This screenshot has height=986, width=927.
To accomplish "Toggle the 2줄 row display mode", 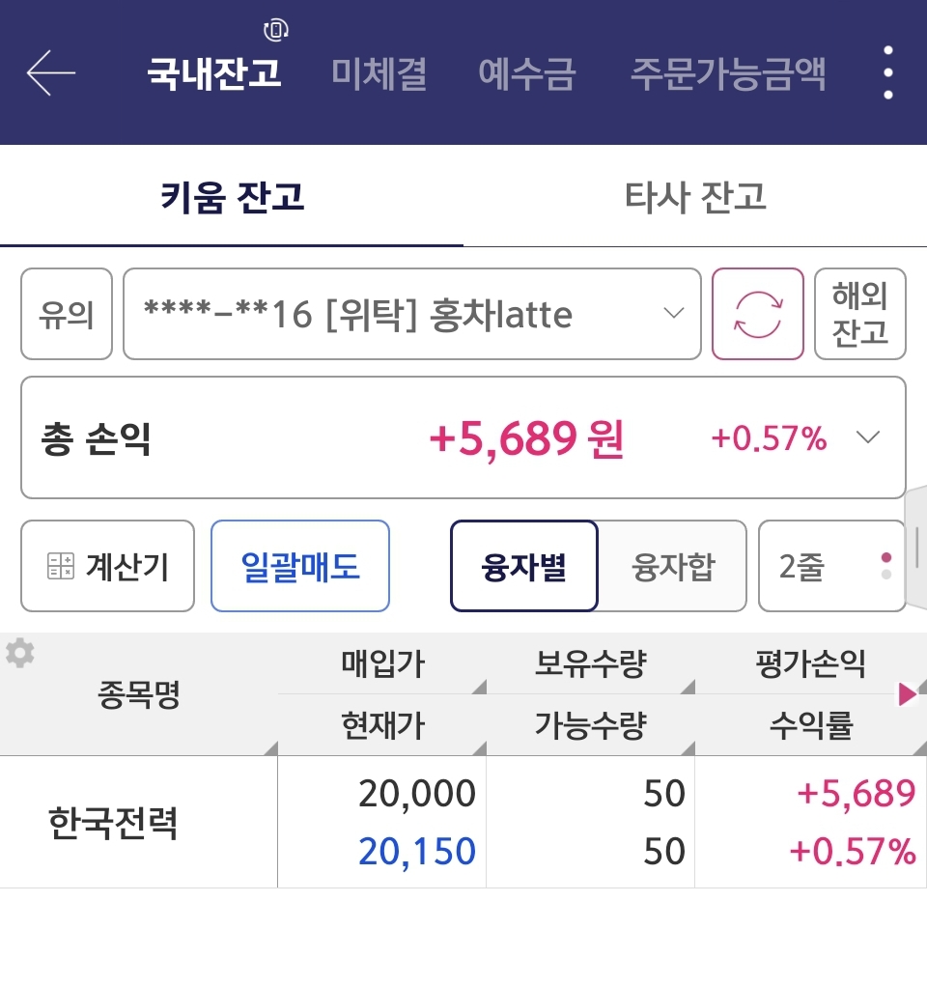I will 831,567.
